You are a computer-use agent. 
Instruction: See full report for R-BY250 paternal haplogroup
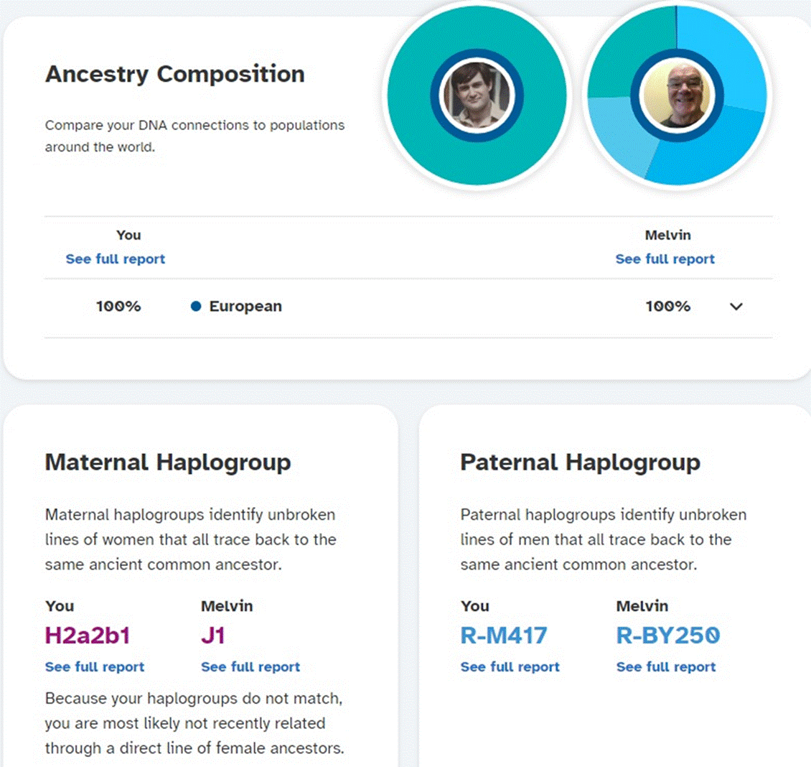[x=665, y=666]
